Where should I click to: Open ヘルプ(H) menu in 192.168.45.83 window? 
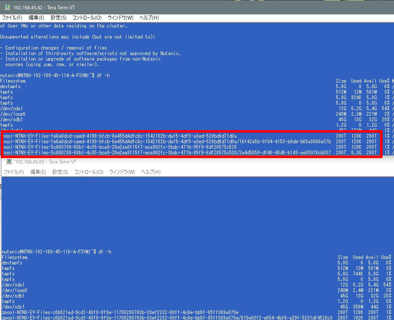(x=151, y=172)
